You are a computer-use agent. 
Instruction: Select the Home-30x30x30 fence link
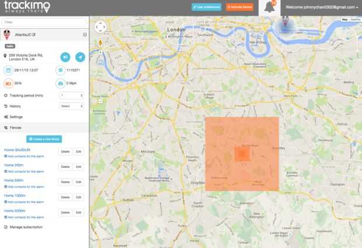coord(18,150)
